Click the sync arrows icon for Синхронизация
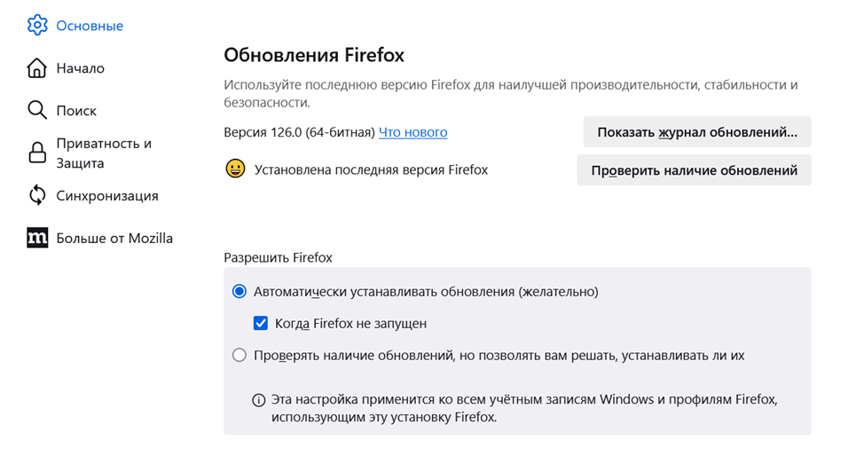This screenshot has width=864, height=464. point(37,195)
